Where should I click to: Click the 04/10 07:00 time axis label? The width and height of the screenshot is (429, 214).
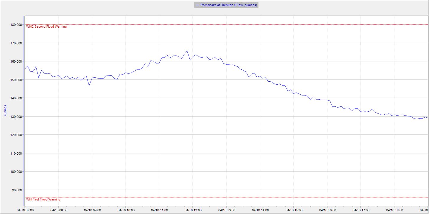[x=25, y=210]
